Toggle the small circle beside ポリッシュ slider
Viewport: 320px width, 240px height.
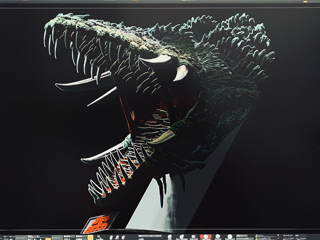pos(278,235)
